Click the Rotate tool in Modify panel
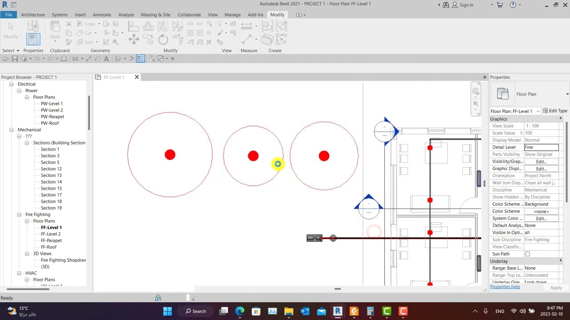Image resolution: width=570 pixels, height=320 pixels. click(163, 40)
